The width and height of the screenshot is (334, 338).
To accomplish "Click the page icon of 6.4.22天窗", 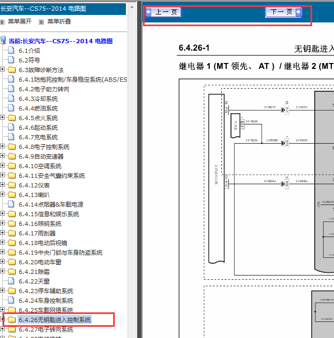I will coord(11,281).
